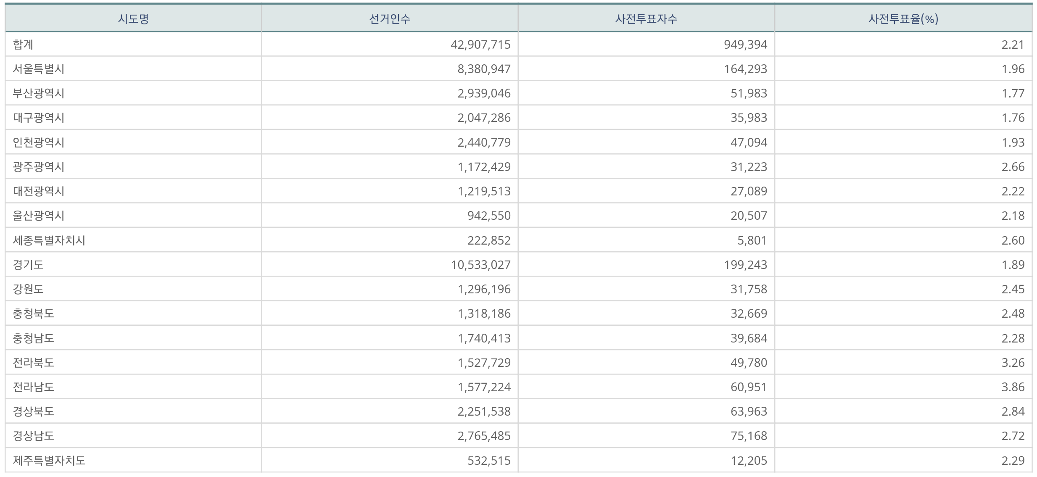Click 전라북도 rate value 3.26

(x=1013, y=363)
